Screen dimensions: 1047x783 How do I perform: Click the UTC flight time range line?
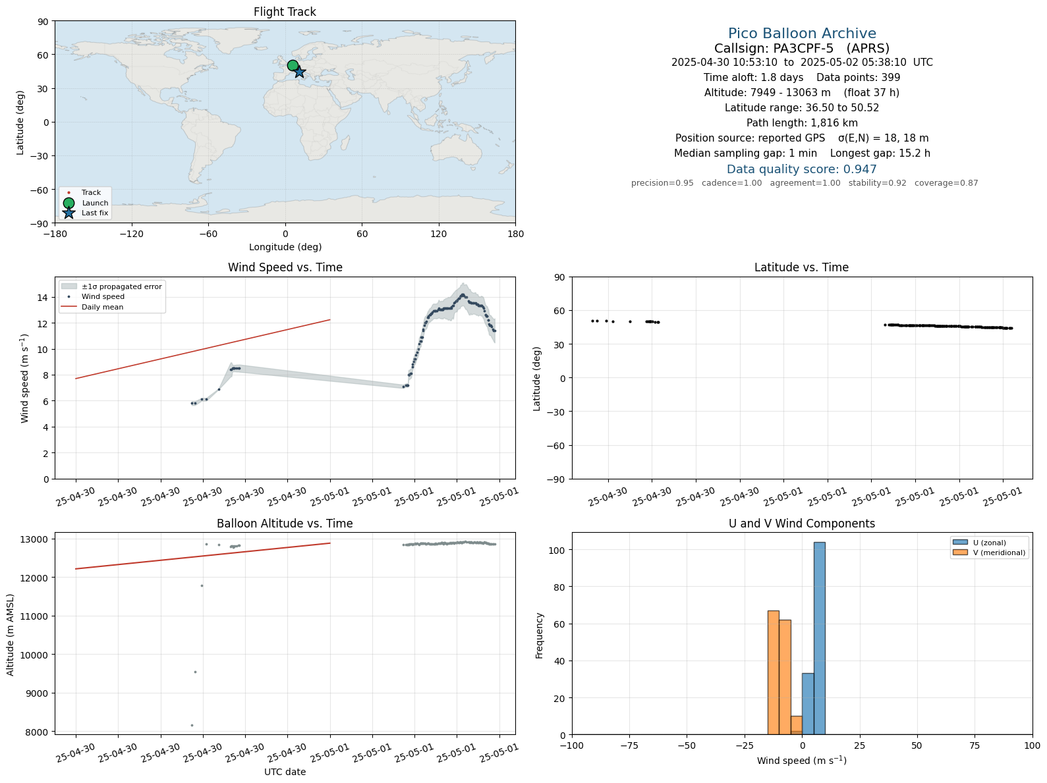coord(802,63)
